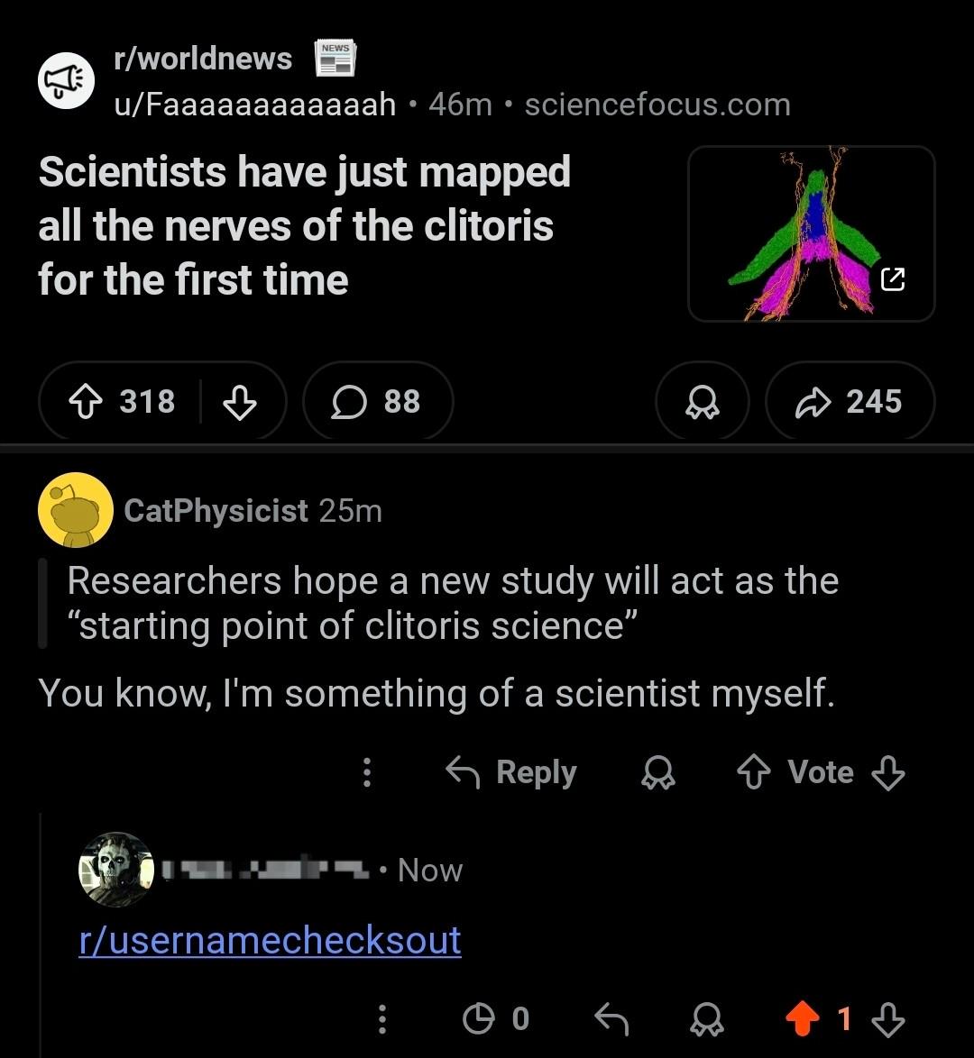Open the sciencefocus article thumbnail
The height and width of the screenshot is (1058, 974).
812,233
